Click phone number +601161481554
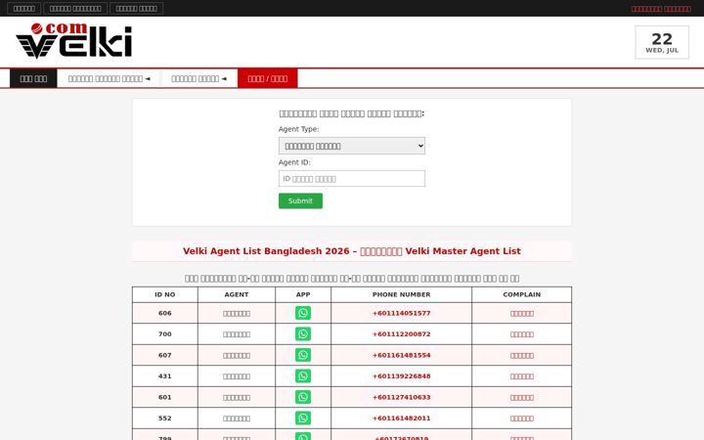Viewport: 704px width, 440px height. point(402,355)
